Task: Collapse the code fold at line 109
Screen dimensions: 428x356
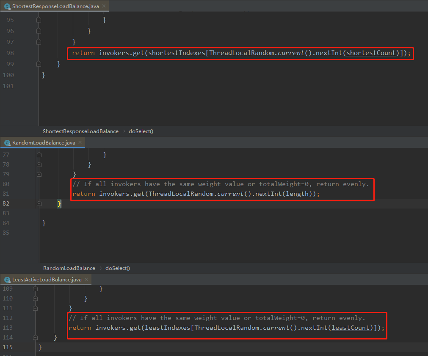Action: click(x=35, y=289)
